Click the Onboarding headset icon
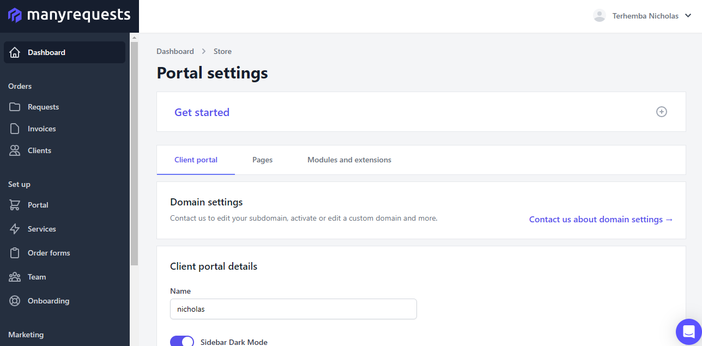 point(16,300)
